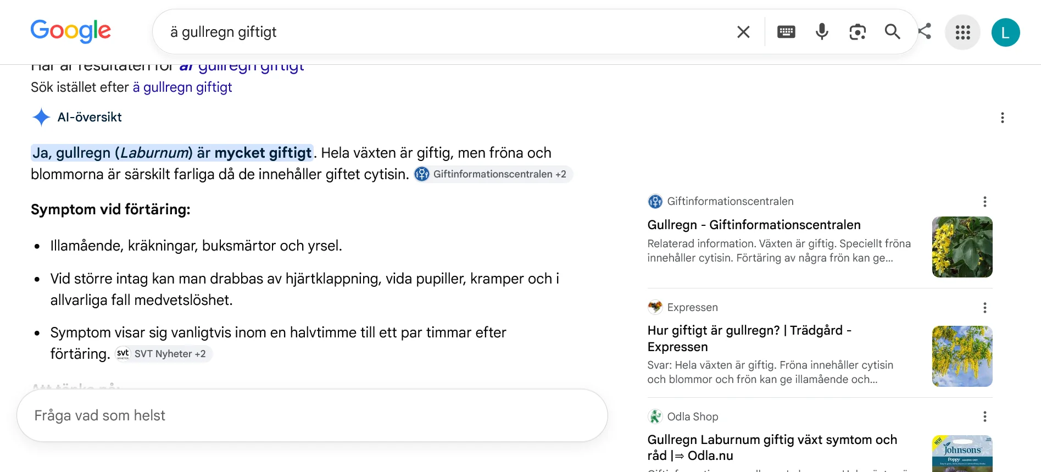Click bullet Illamående, kräkningar, buksmärtor och yrsel

point(196,246)
